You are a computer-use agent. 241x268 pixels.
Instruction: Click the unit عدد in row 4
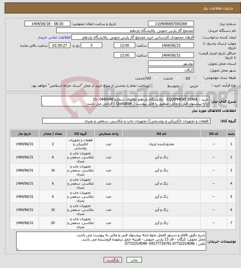pyautogui.click(x=109, y=184)
